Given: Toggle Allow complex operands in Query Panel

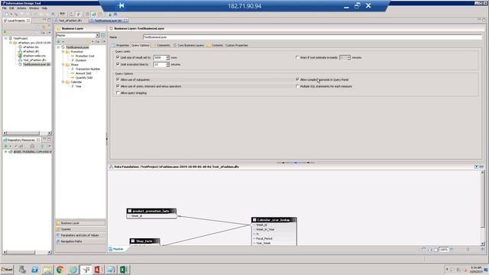Looking at the screenshot, I should coord(297,79).
